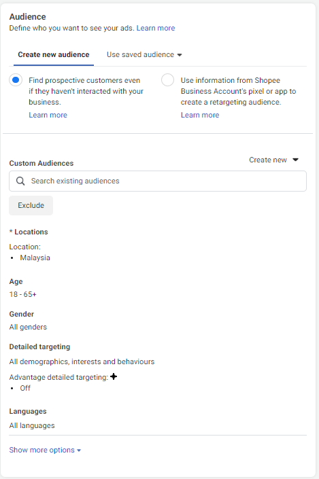The image size is (319, 479).
Task: Click the 18 - 65+ age range
Action: tap(23, 294)
